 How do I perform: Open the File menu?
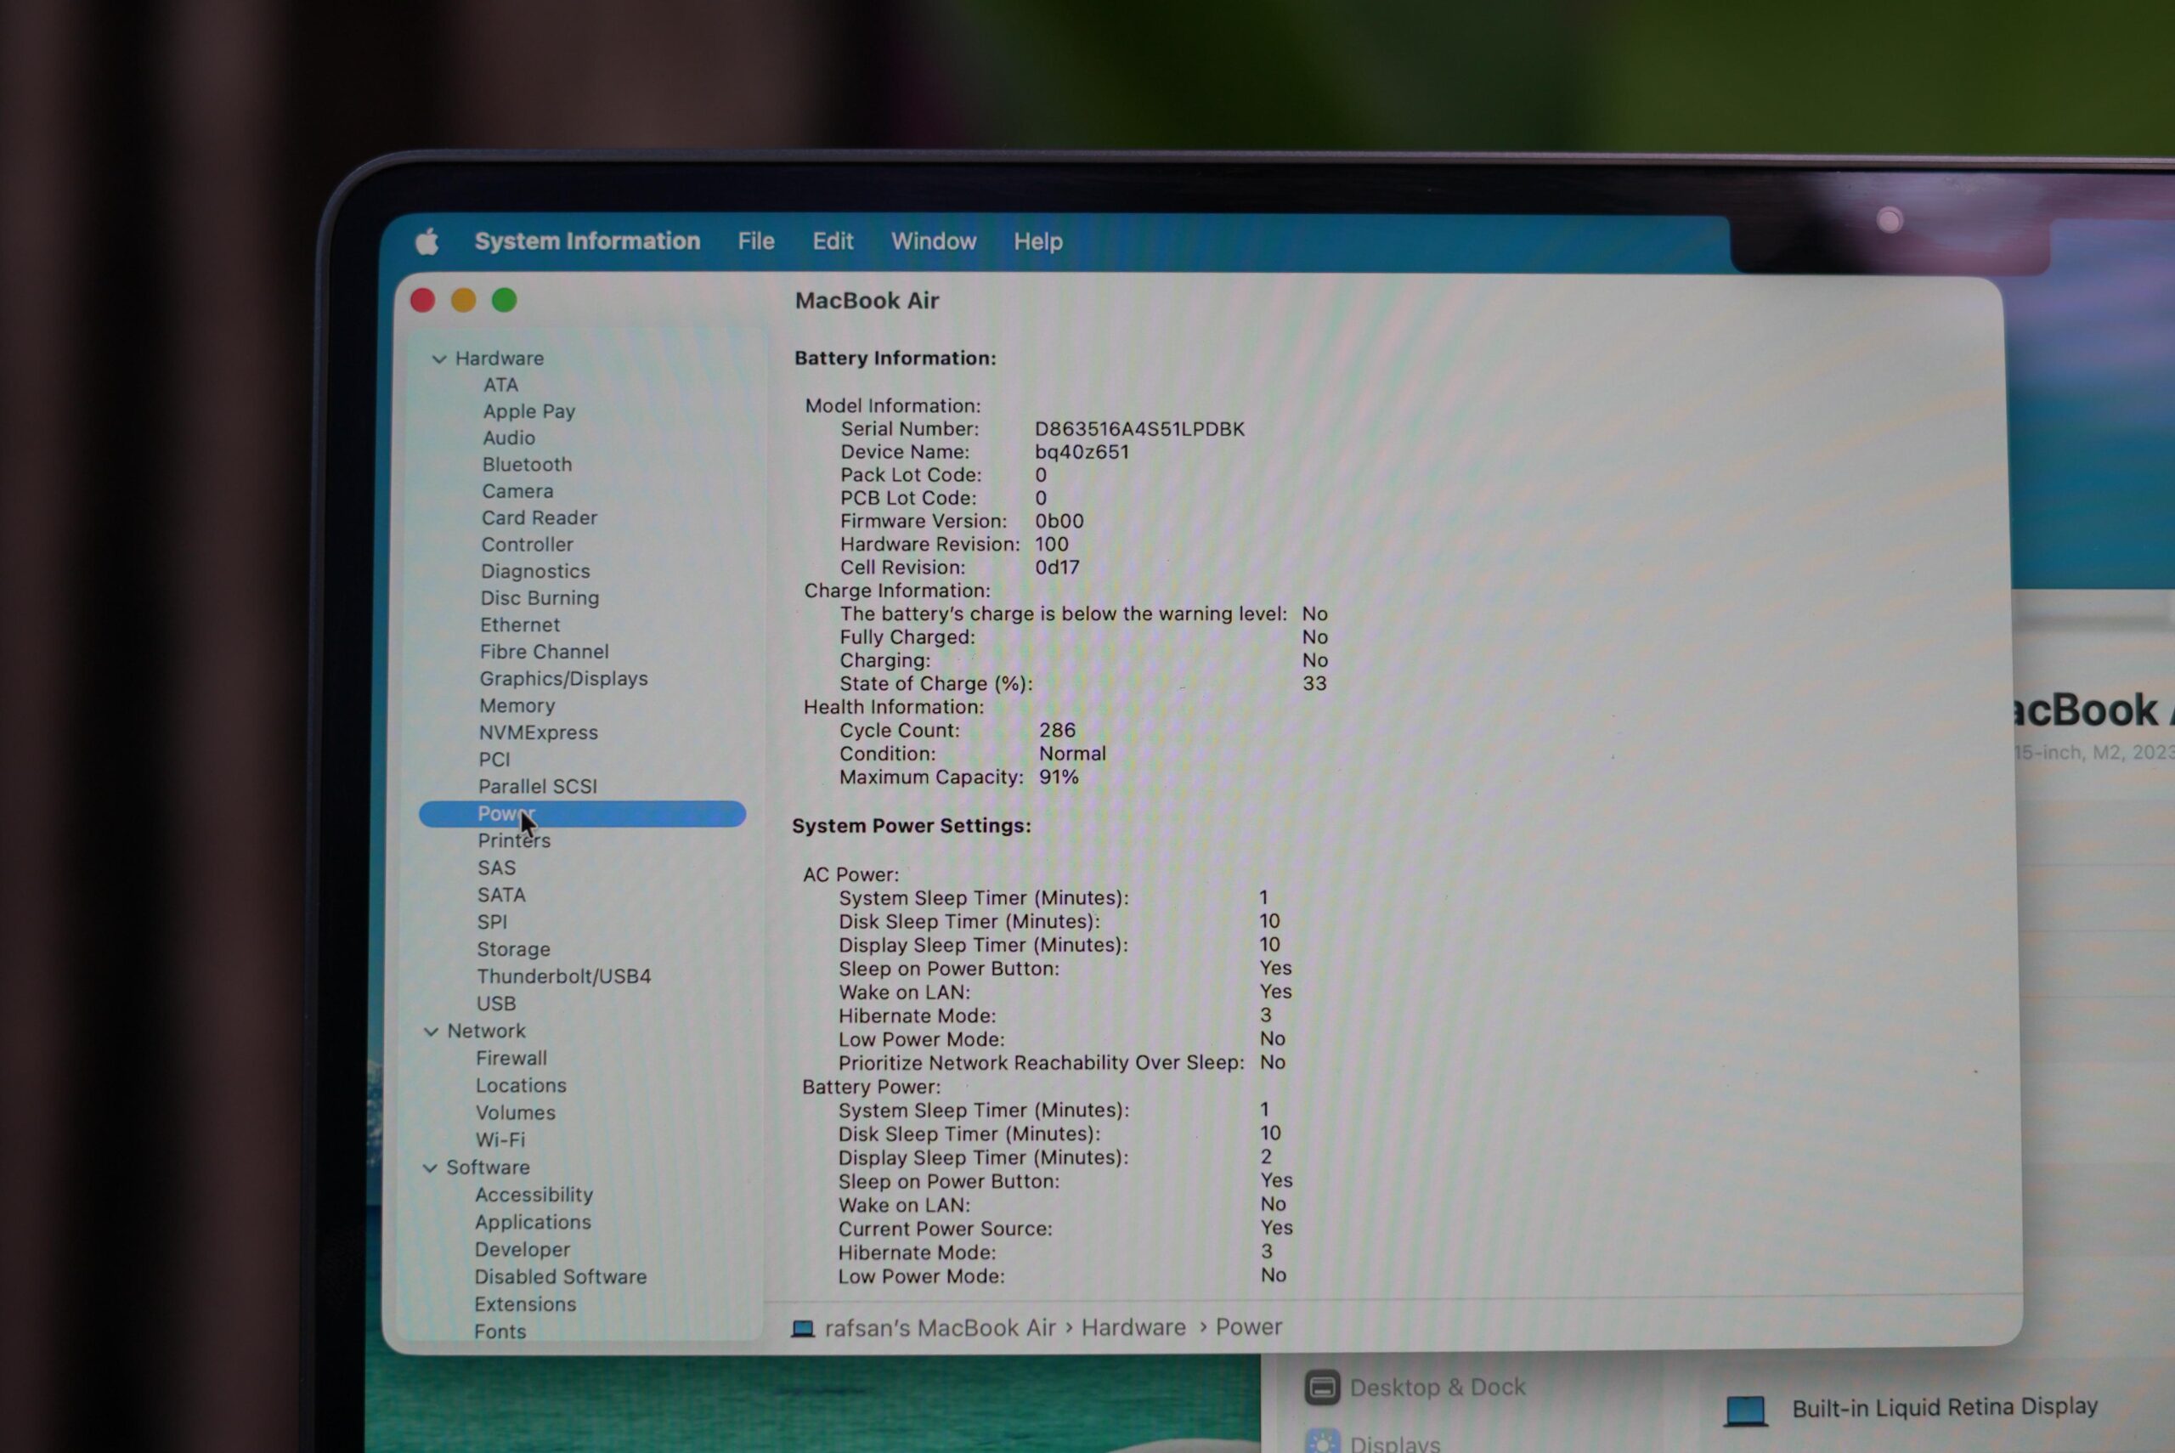pyautogui.click(x=756, y=242)
